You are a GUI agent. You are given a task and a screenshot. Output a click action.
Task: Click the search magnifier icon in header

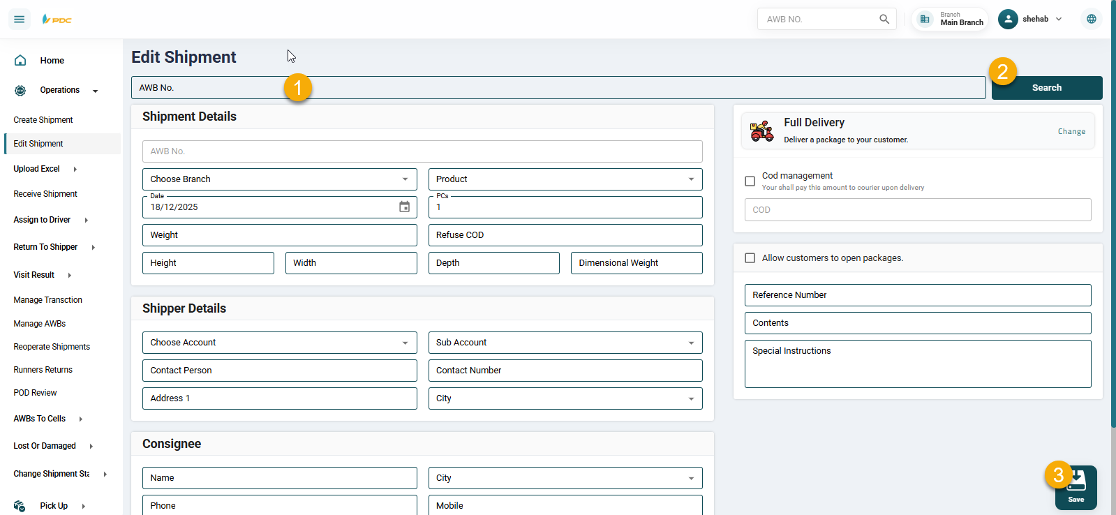pyautogui.click(x=884, y=19)
